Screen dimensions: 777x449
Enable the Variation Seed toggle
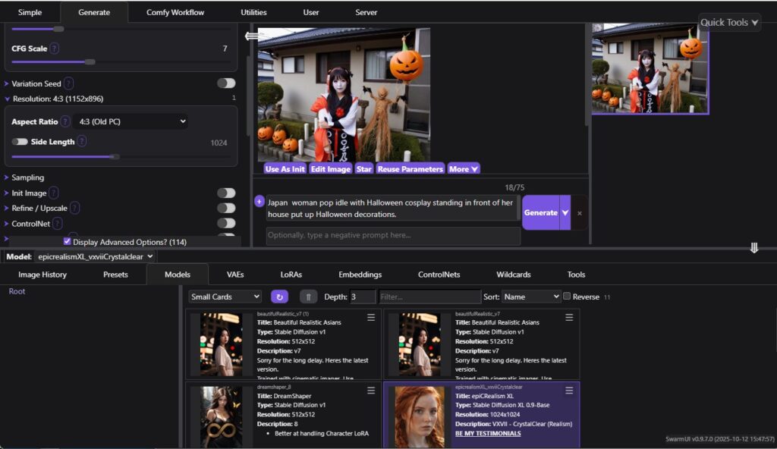(x=226, y=83)
